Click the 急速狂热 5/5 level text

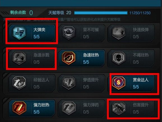tap(86, 62)
